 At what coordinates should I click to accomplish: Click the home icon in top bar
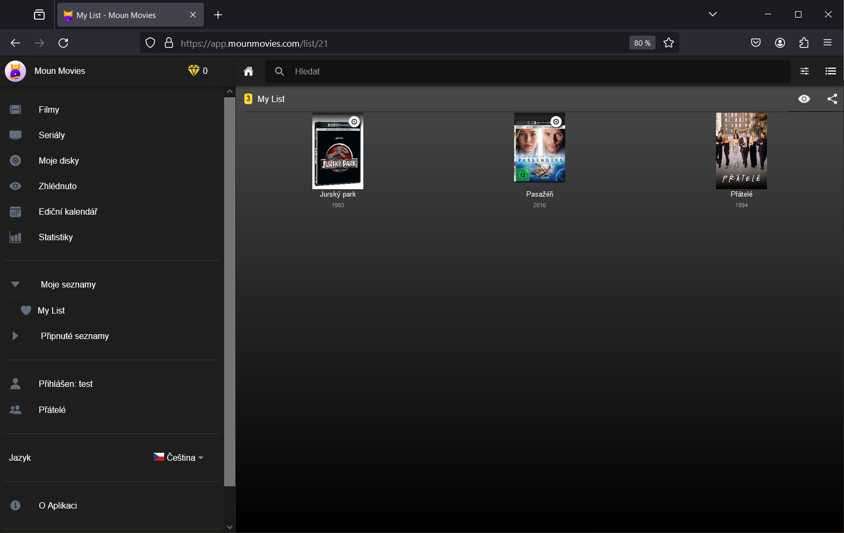coord(248,71)
